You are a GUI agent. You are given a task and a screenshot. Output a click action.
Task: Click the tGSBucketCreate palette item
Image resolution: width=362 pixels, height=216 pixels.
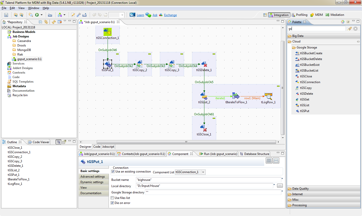311,53
